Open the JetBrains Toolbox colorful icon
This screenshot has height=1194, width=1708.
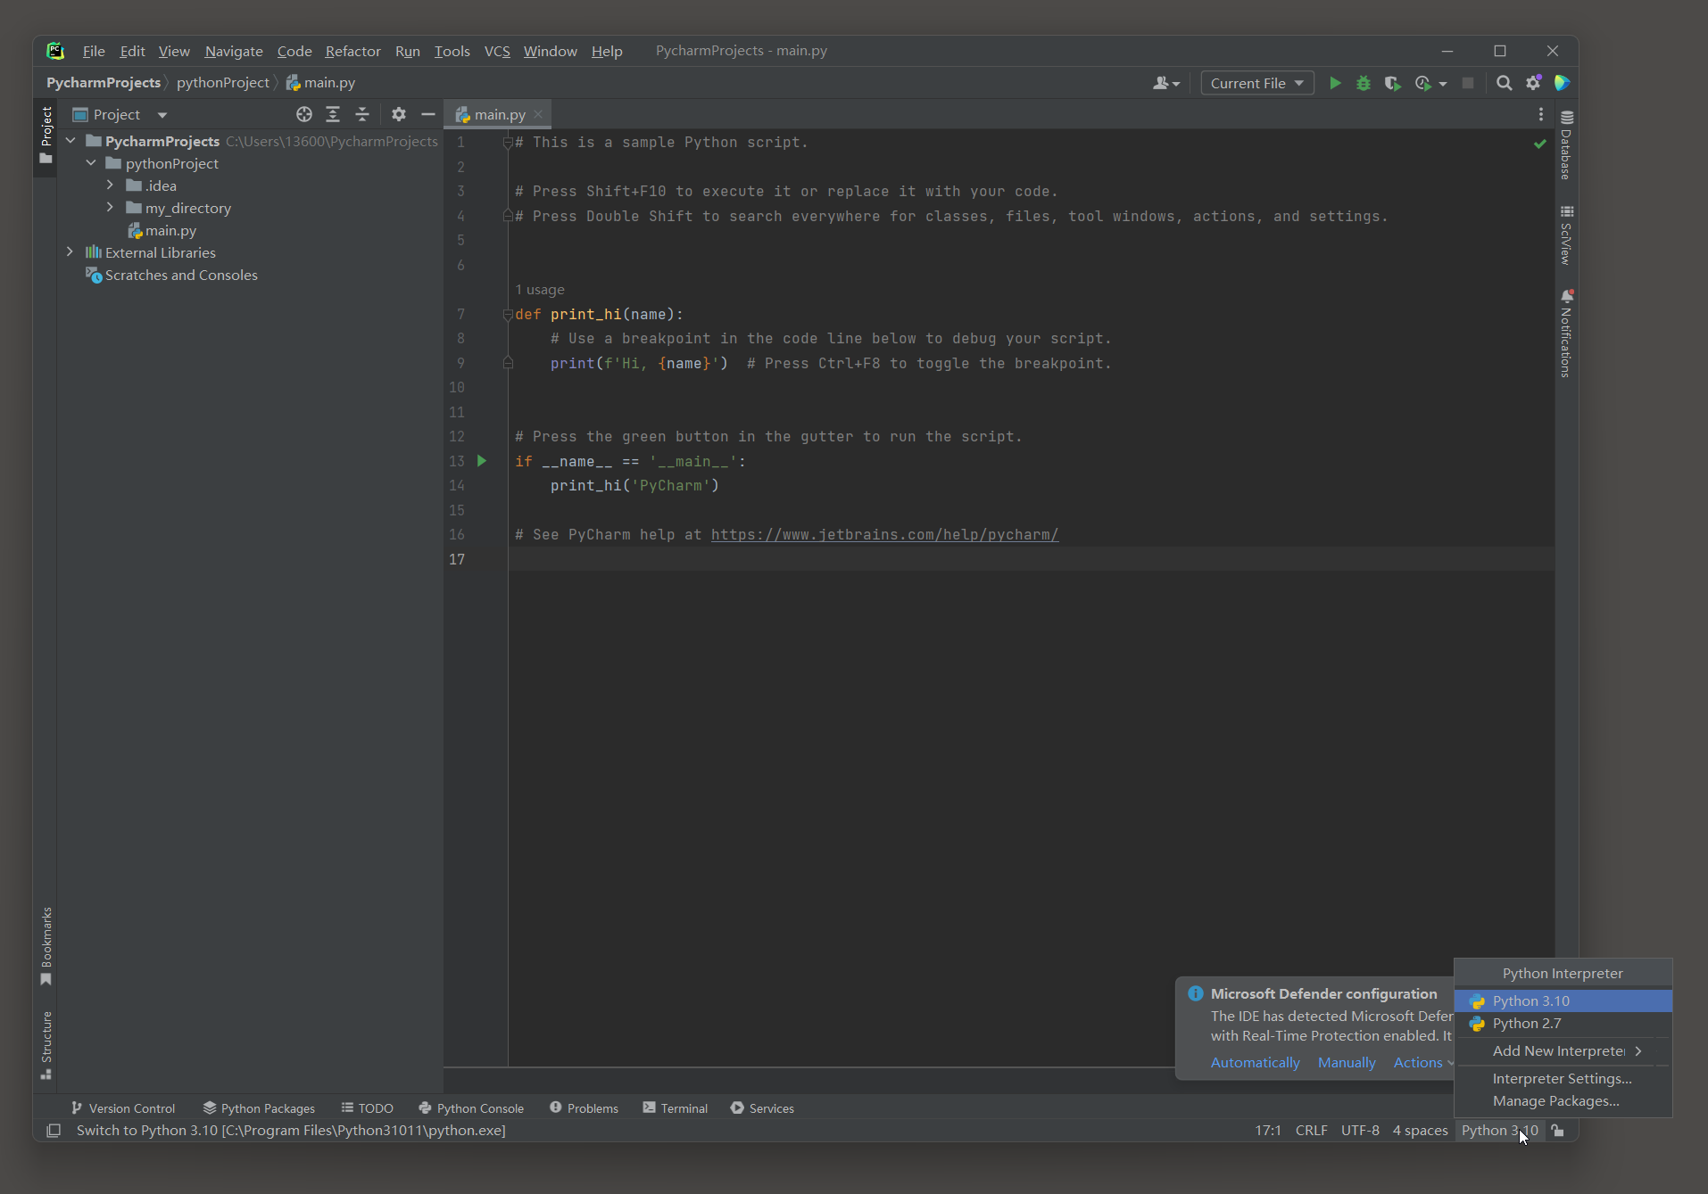(1562, 83)
